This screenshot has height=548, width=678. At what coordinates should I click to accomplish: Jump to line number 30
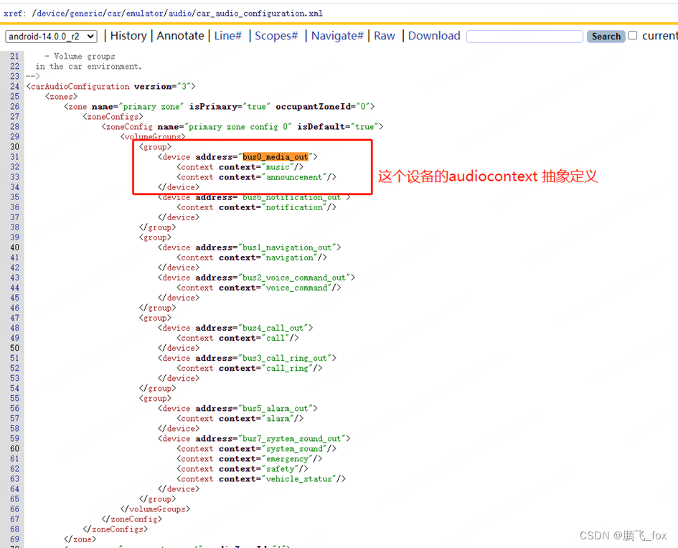14,147
